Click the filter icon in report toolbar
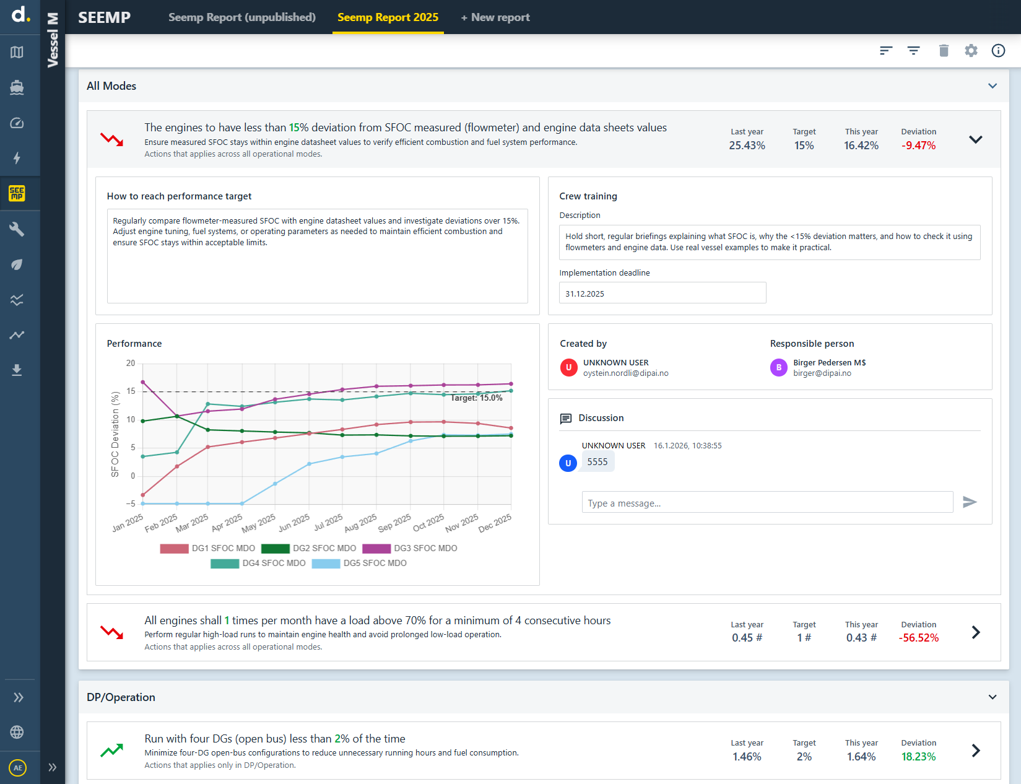 tap(913, 51)
